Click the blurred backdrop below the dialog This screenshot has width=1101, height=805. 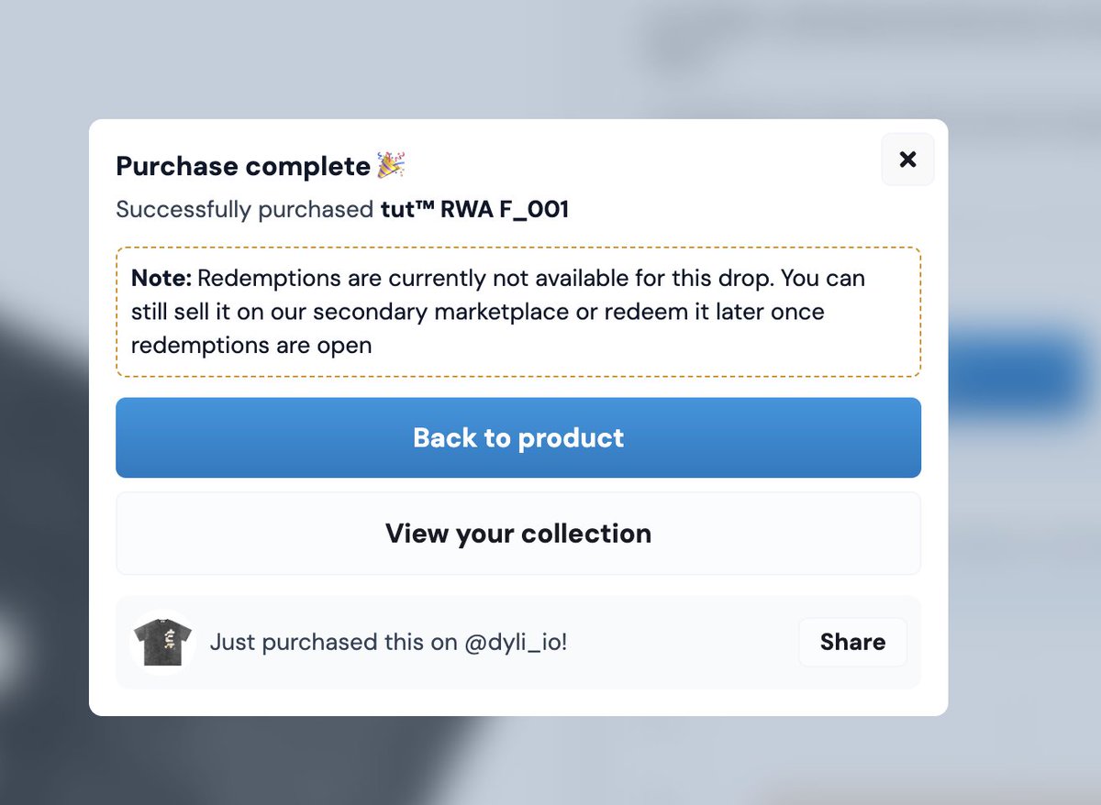click(x=550, y=761)
